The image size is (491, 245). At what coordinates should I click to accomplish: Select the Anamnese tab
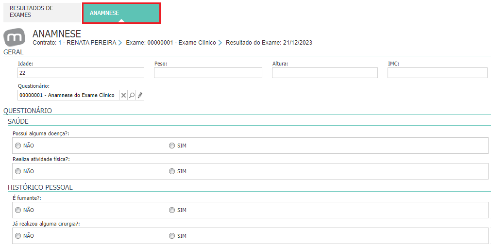[x=121, y=13]
